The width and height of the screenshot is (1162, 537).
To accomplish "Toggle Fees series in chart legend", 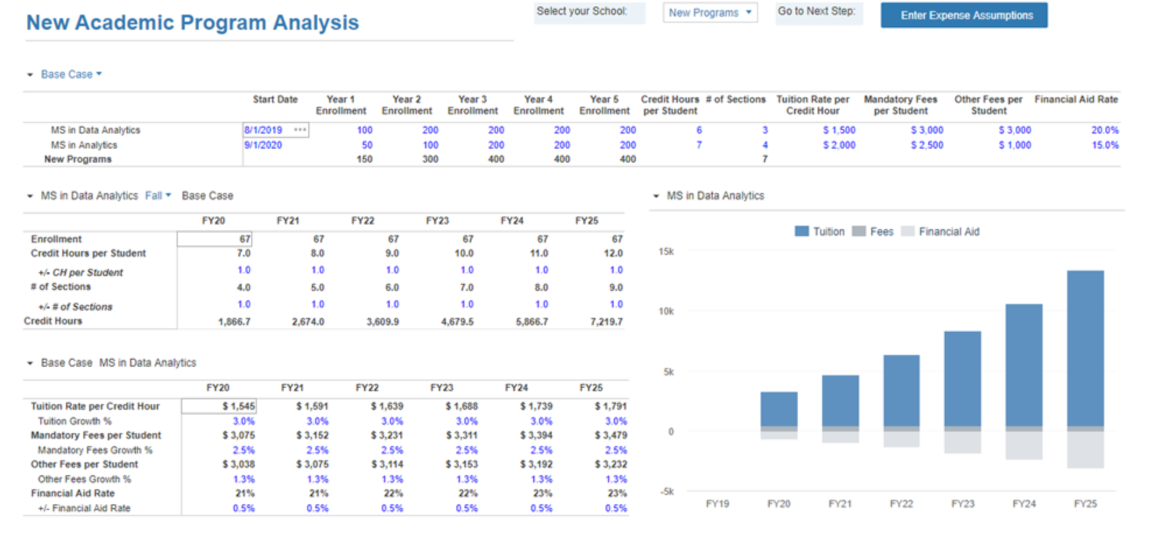I will (872, 231).
